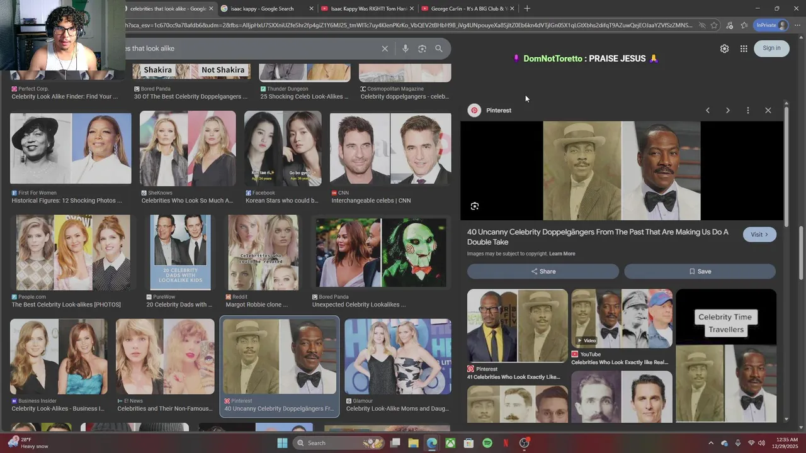Open Google Lens search by image
The height and width of the screenshot is (453, 806).
(422, 48)
